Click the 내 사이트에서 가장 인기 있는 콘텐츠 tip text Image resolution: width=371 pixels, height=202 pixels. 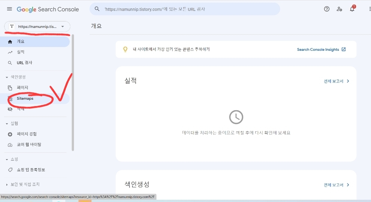(x=171, y=49)
